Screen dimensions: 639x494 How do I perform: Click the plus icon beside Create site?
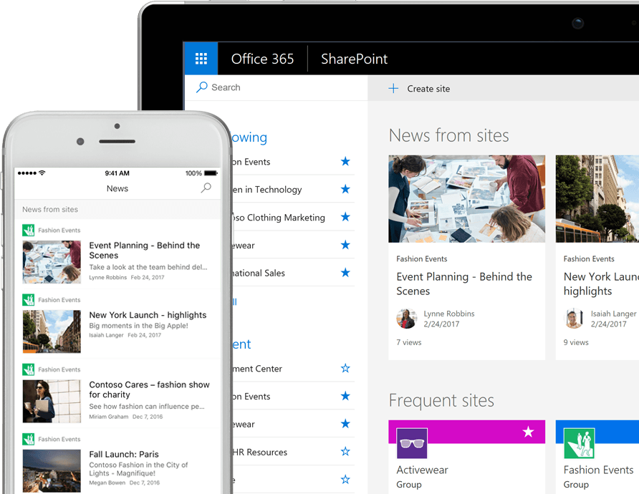[393, 88]
